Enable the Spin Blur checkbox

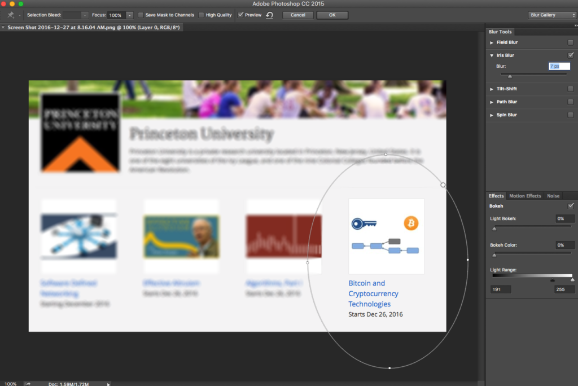[571, 115]
